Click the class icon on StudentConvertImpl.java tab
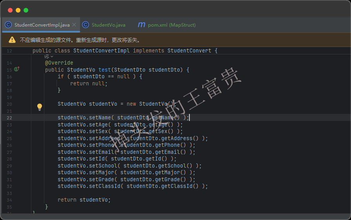 (x=8, y=25)
